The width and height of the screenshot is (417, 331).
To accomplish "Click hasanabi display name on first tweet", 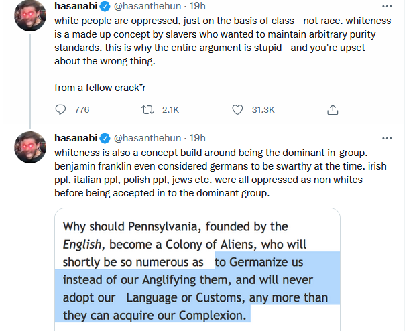I will 76,6.
